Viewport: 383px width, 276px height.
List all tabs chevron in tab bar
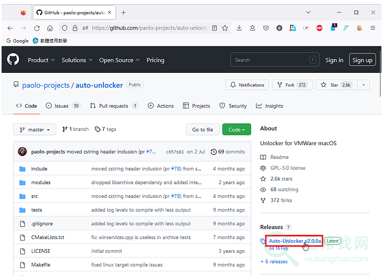308,12
